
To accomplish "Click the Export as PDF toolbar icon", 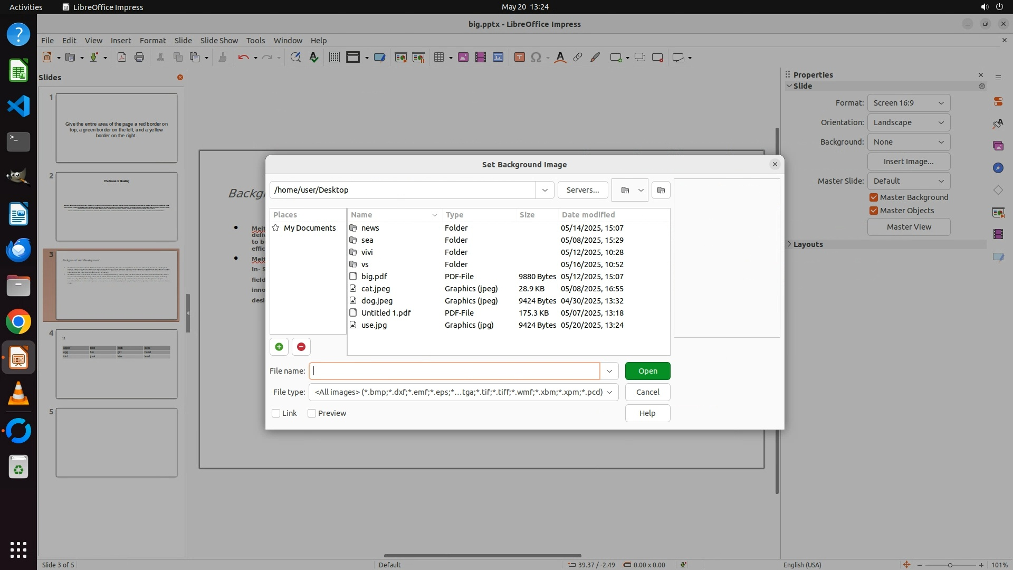I will (122, 58).
